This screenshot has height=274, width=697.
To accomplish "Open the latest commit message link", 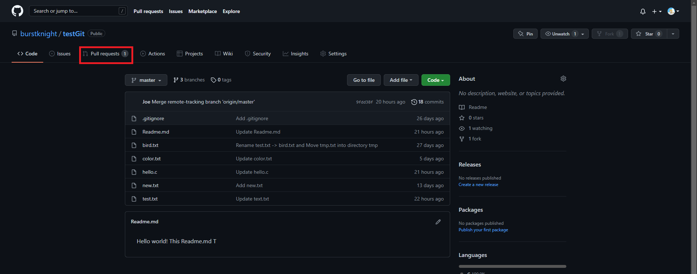I will coord(203,102).
